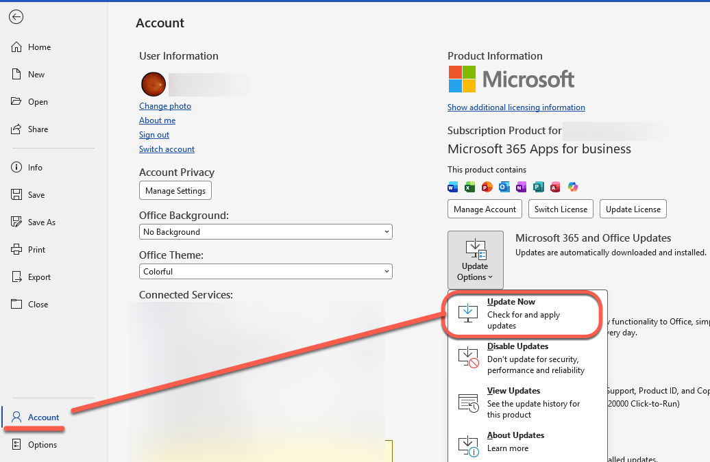Screen dimensions: 710x462
Task: Open the Office Theme Colorful dropdown
Action: point(266,272)
